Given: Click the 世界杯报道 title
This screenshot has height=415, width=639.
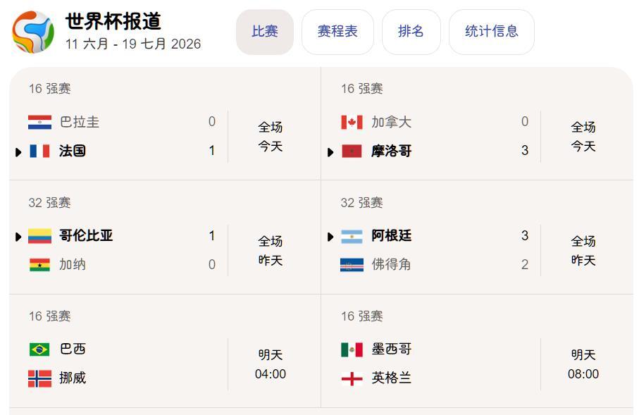Looking at the screenshot, I should [113, 21].
